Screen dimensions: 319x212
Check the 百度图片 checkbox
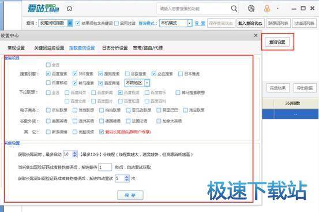pyautogui.click(x=93, y=101)
